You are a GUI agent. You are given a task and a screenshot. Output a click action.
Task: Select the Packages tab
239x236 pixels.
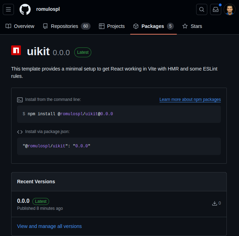(153, 26)
